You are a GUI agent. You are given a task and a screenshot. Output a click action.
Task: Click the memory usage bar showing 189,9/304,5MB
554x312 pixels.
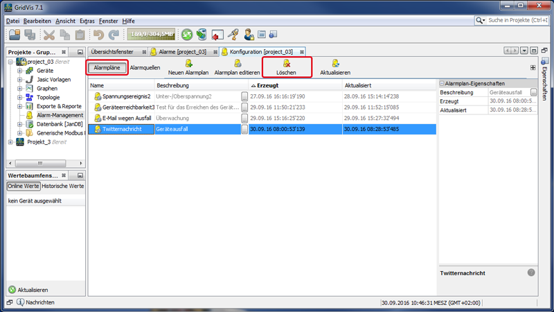click(x=150, y=34)
